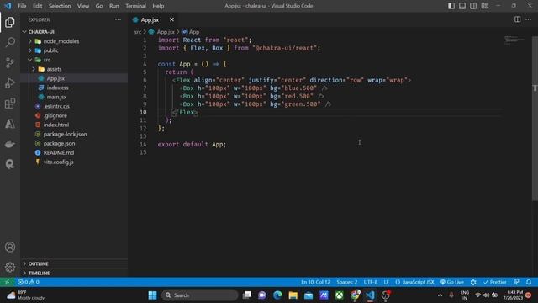
Task: Open the File menu
Action: [22, 6]
